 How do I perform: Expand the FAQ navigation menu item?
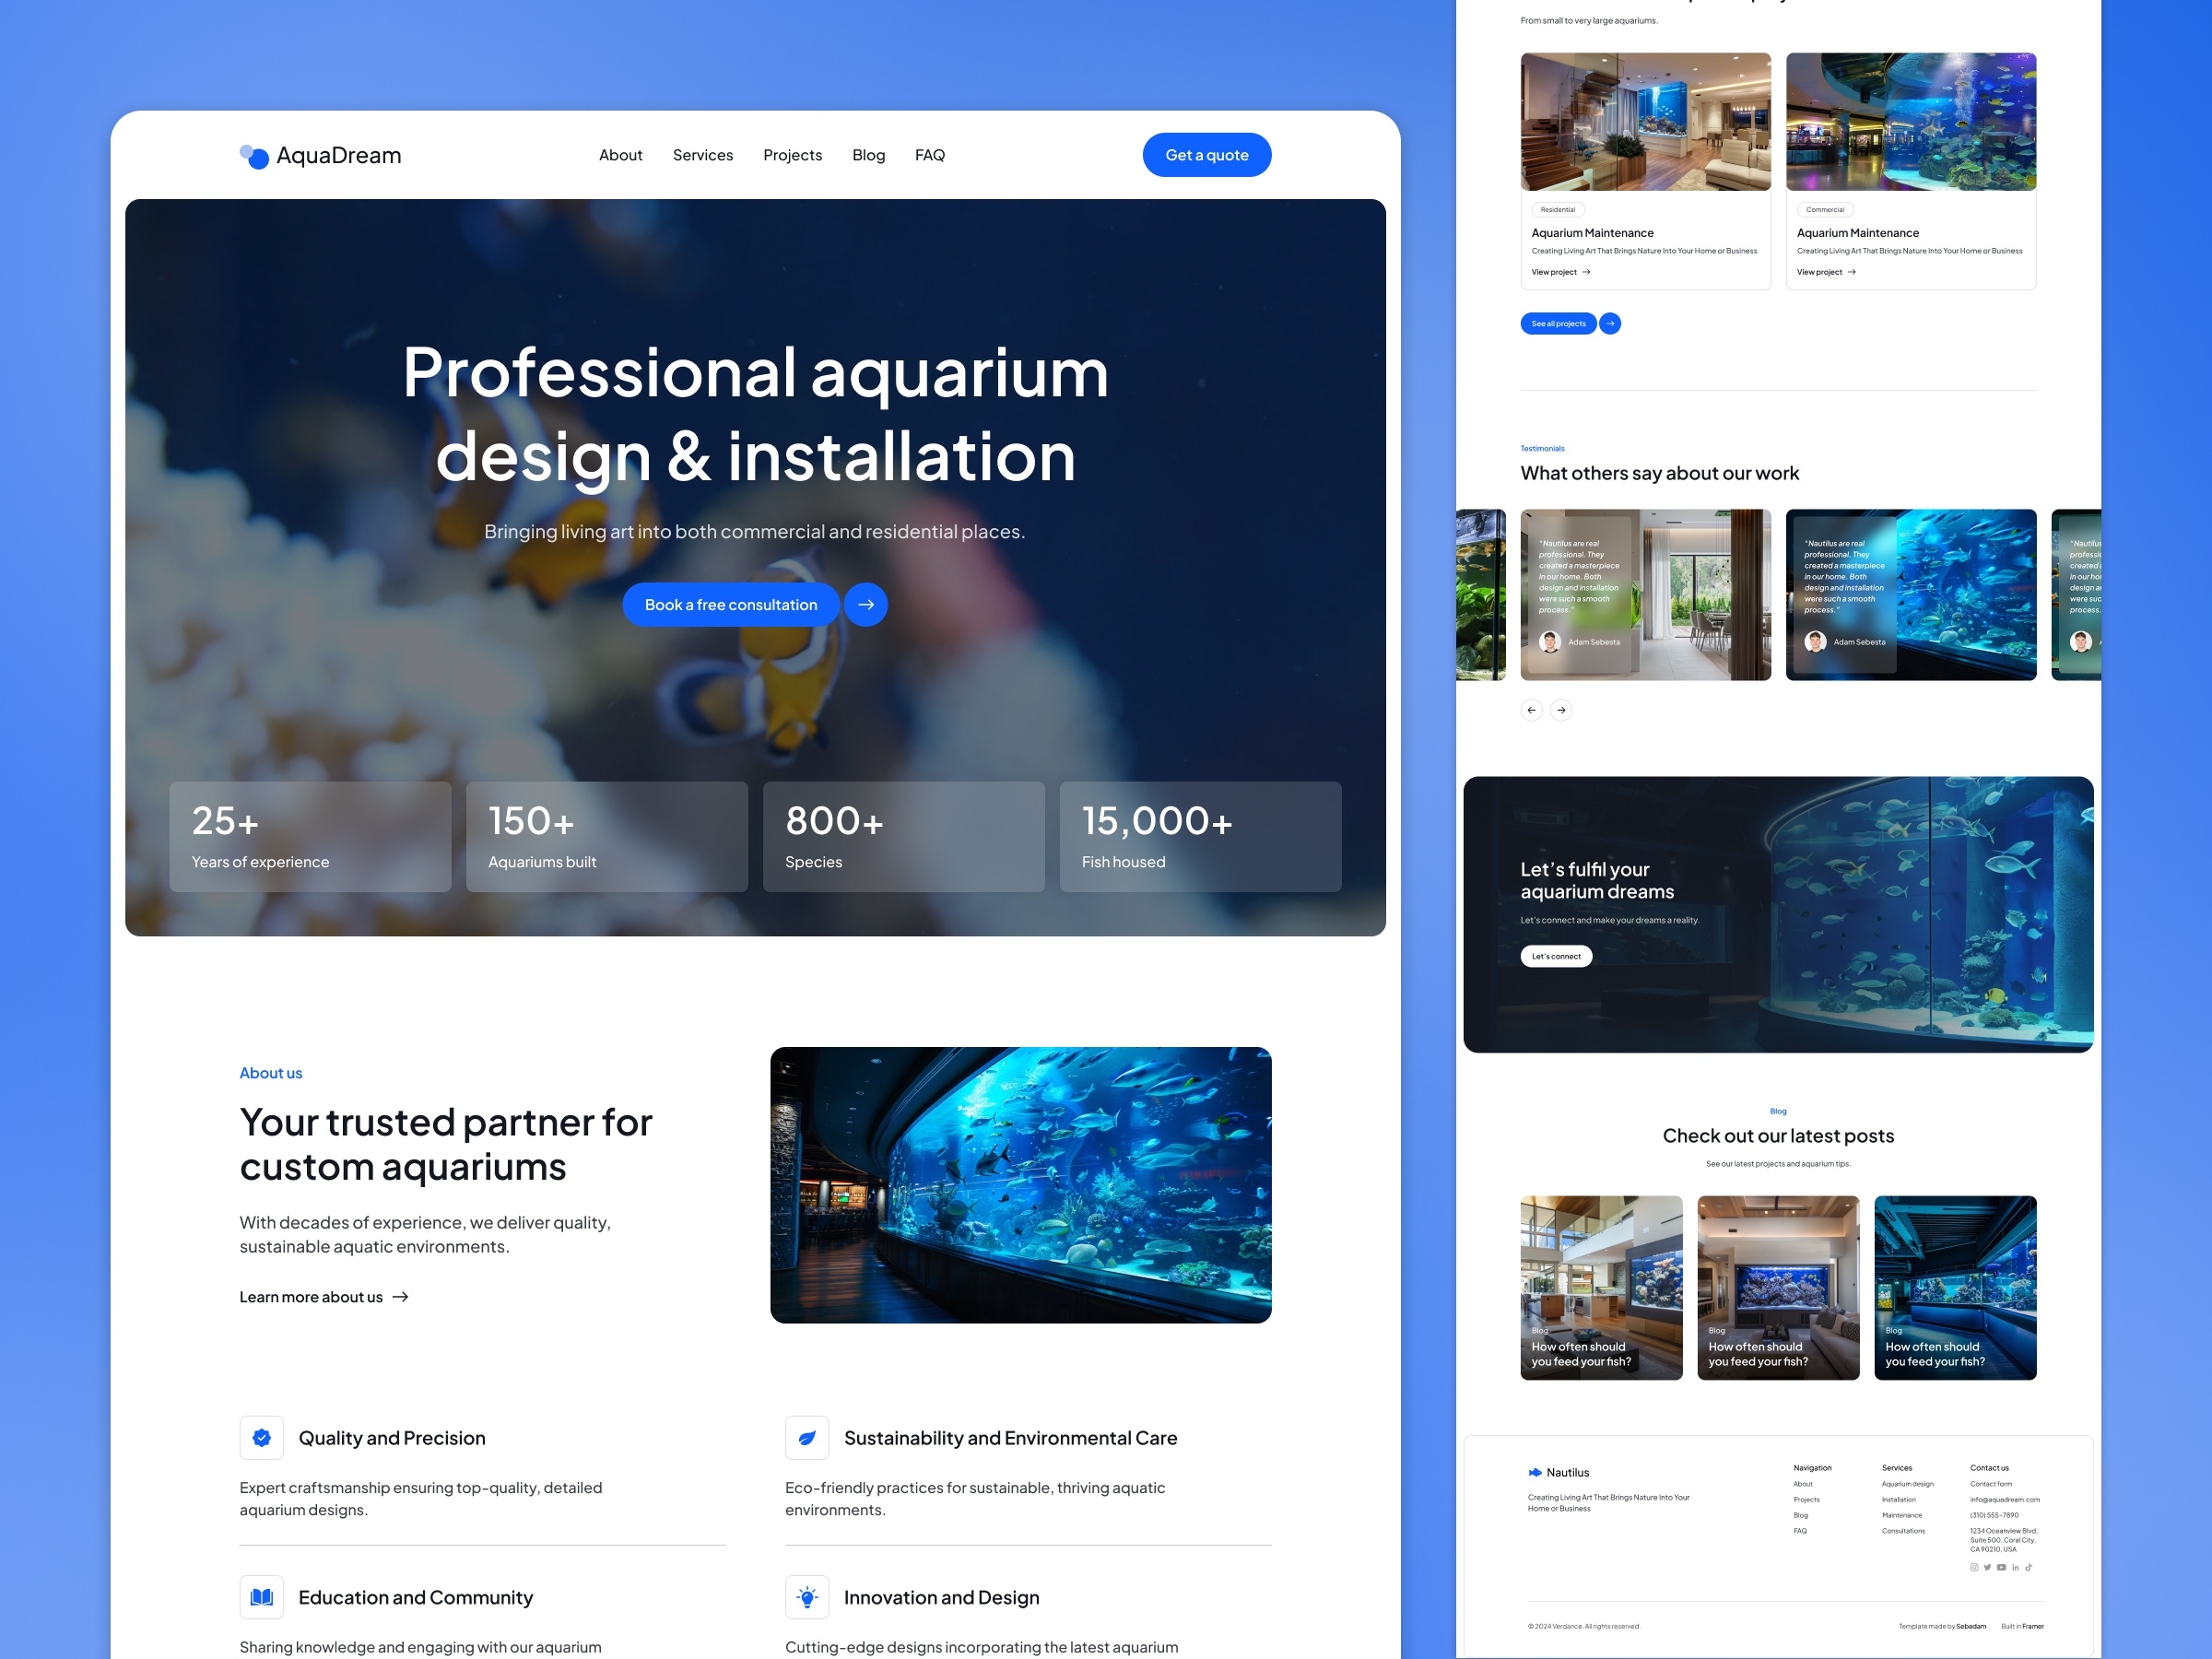930,153
